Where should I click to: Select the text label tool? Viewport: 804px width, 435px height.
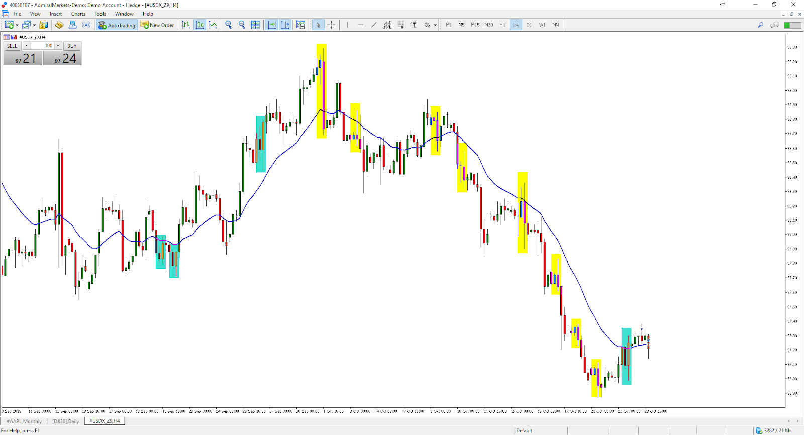414,25
